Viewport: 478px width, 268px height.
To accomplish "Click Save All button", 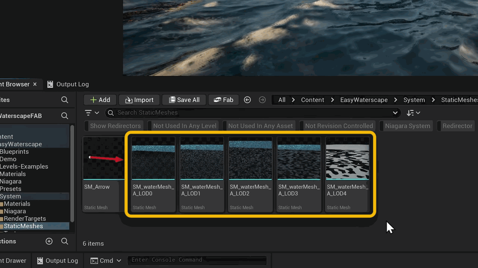I will 184,100.
